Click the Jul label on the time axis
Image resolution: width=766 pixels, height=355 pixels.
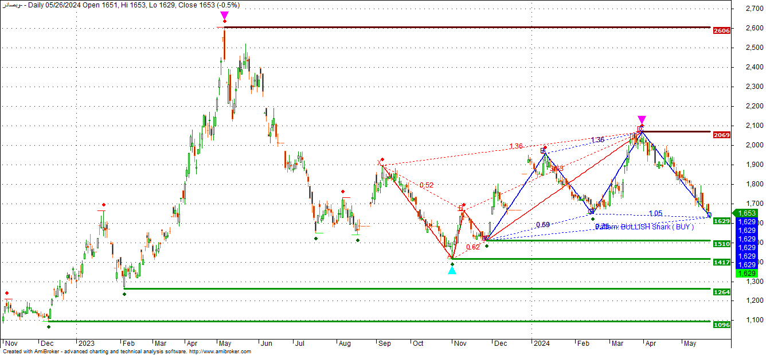pos(299,343)
